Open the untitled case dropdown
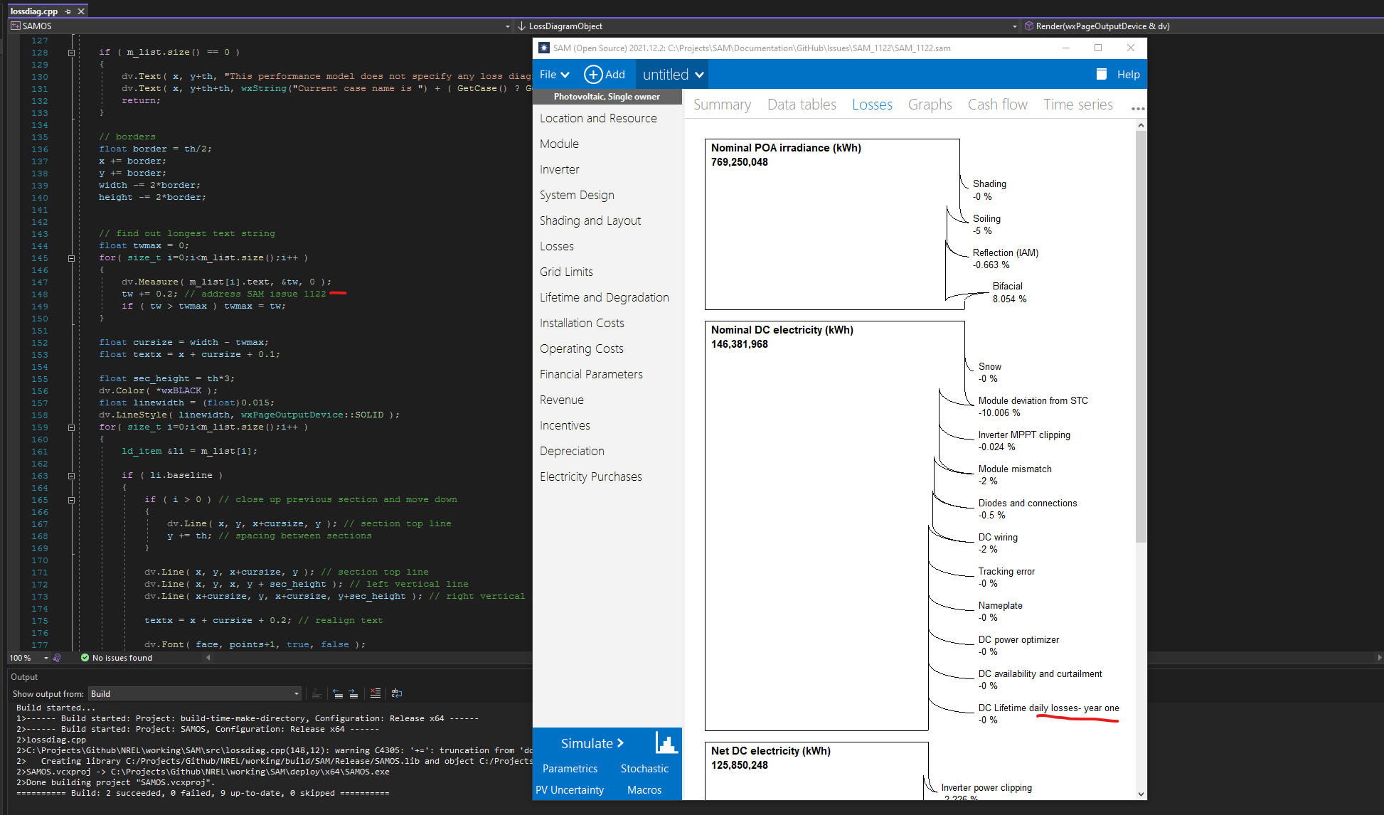1384x815 pixels. 673,75
